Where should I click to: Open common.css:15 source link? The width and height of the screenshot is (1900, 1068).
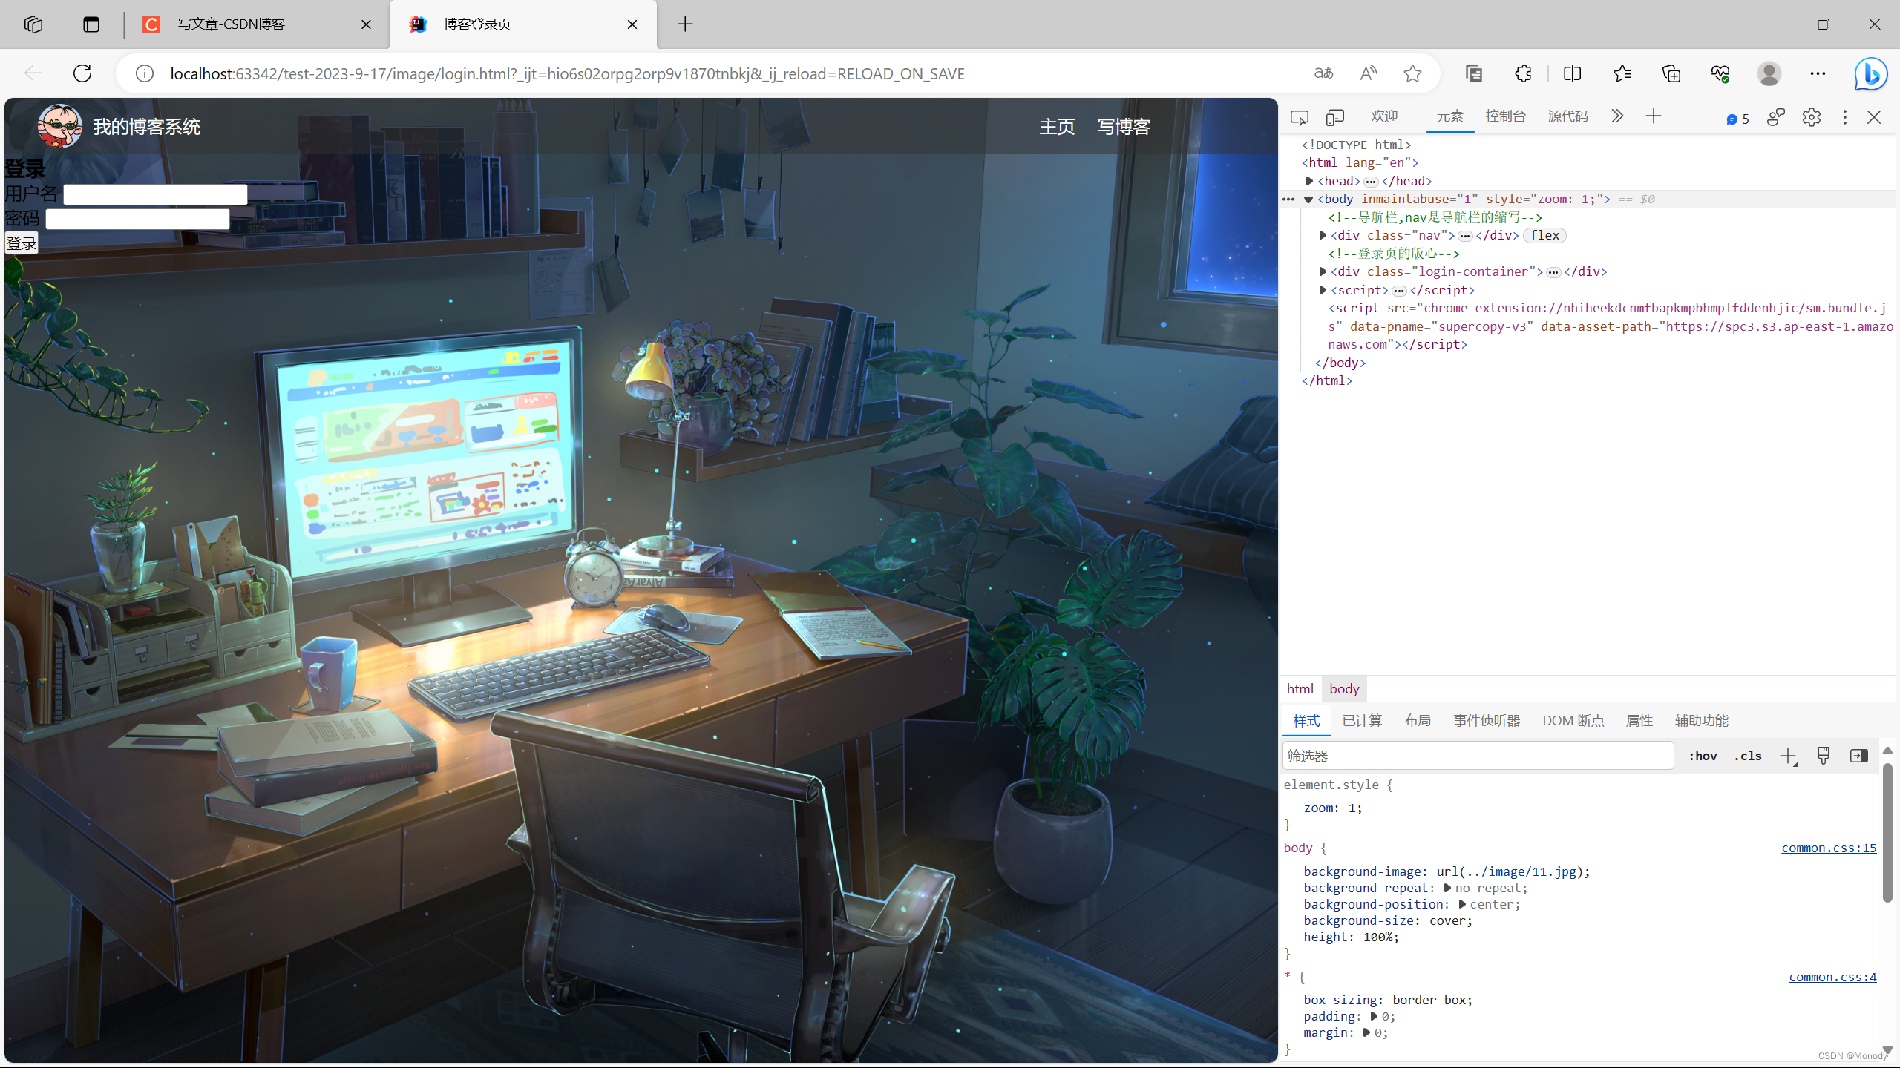click(1829, 848)
